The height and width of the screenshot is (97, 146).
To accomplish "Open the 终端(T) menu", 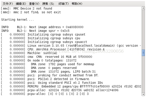I will [x=64, y=4].
